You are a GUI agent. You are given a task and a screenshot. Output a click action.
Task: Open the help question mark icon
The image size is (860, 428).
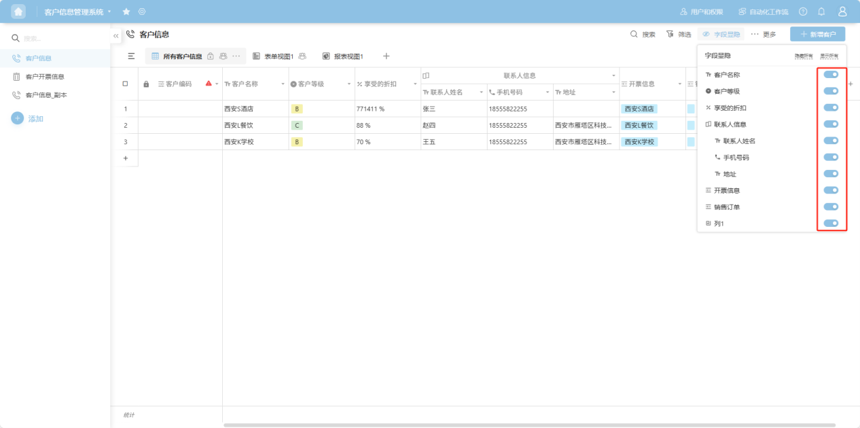[x=803, y=12]
